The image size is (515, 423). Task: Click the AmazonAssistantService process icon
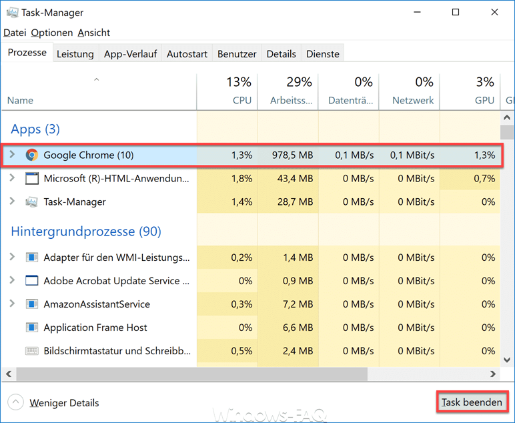click(x=32, y=304)
